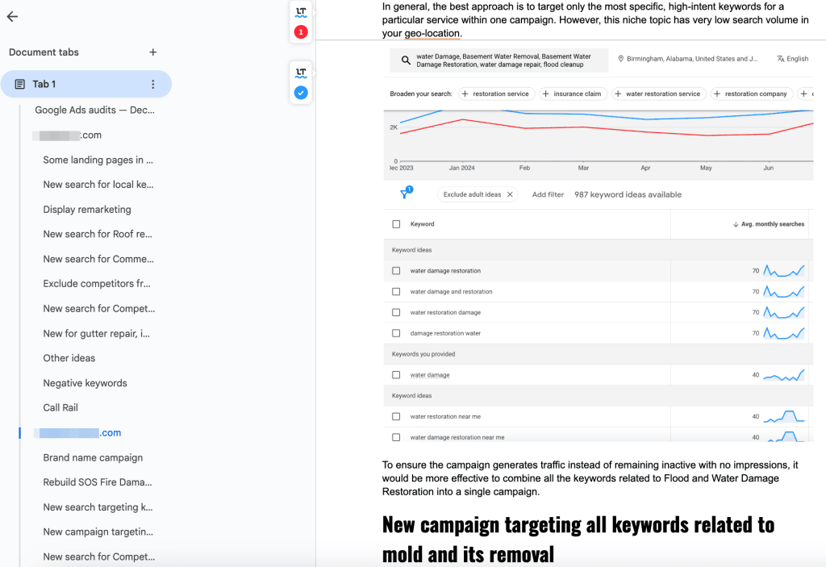Check the water damage restoration keyword checkbox
The image size is (826, 567).
coord(395,270)
